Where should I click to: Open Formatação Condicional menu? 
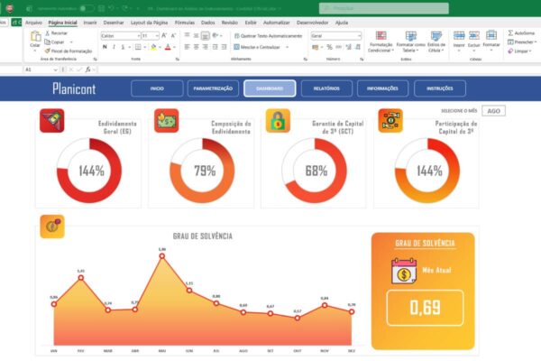[x=381, y=42]
